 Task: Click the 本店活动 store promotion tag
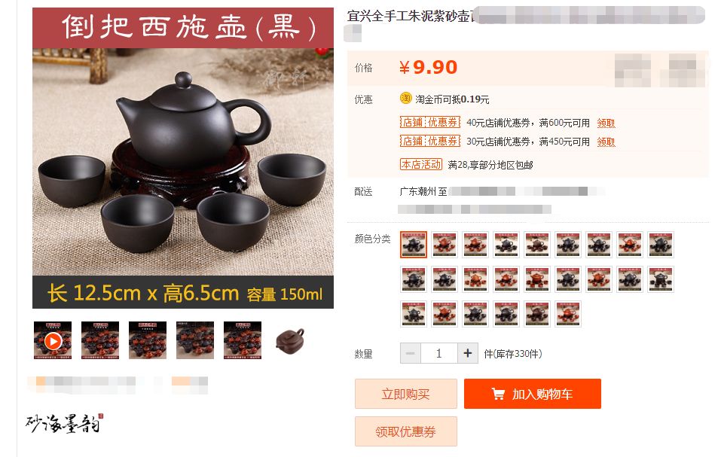[420, 164]
